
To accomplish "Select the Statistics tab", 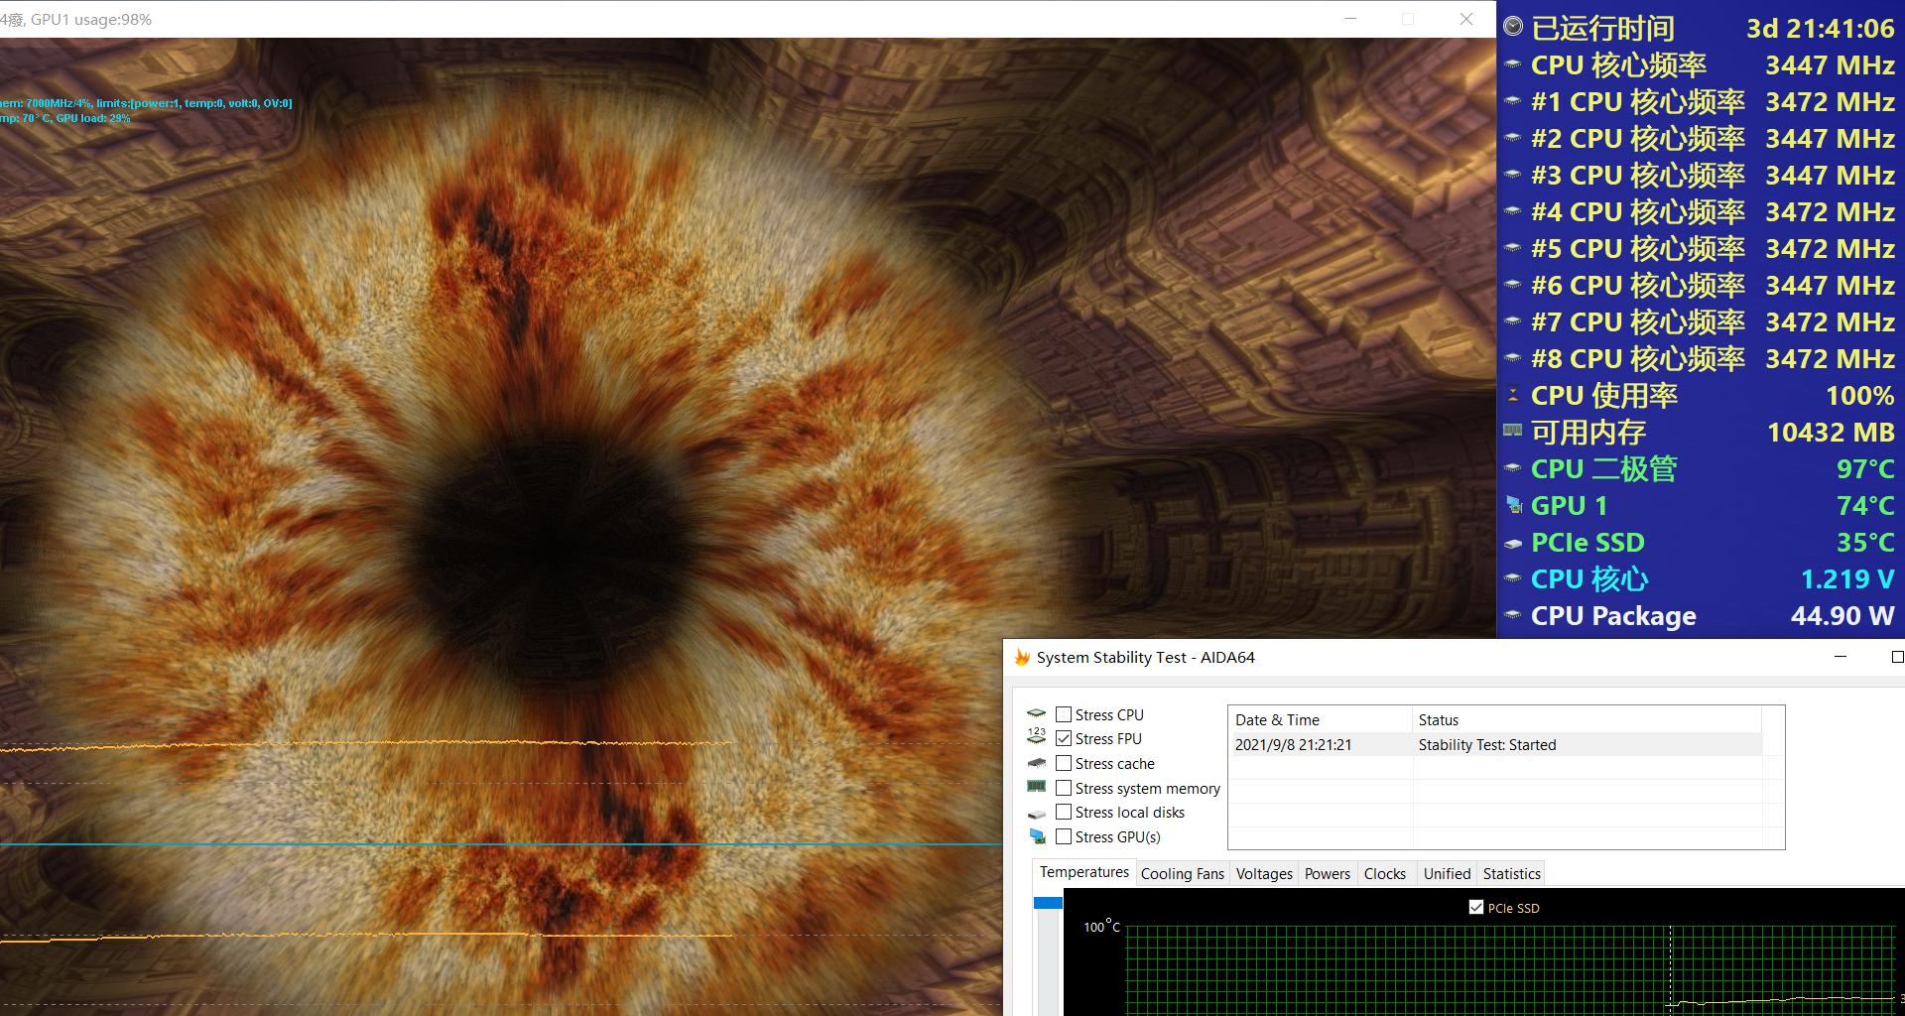I will (1511, 873).
